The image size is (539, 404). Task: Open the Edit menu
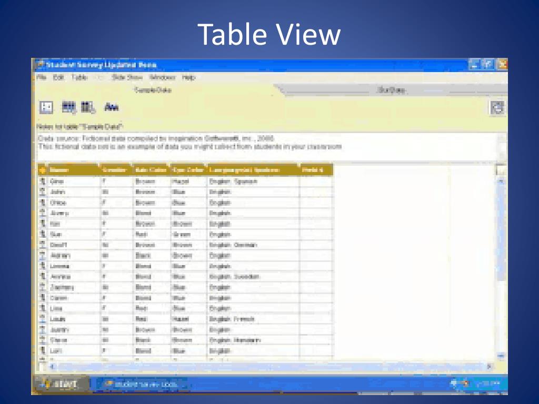click(x=58, y=77)
